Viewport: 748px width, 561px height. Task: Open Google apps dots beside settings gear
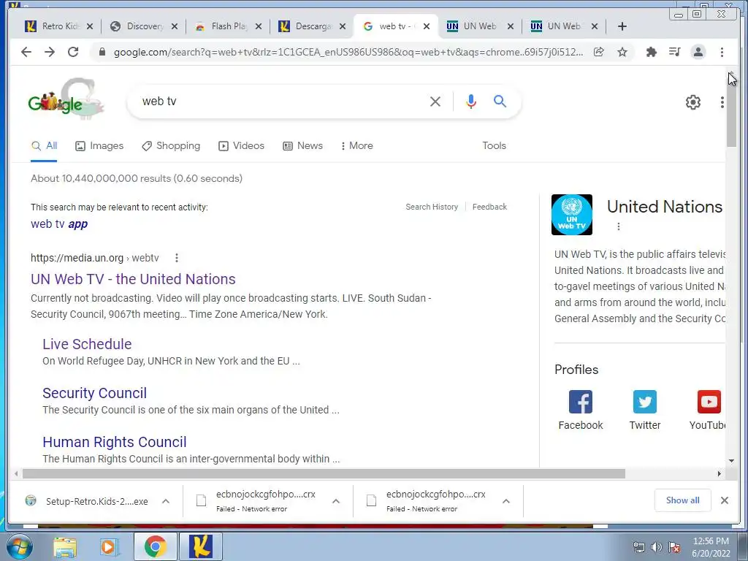coord(722,102)
